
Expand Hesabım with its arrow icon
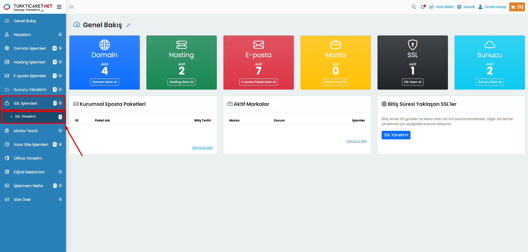click(60, 34)
